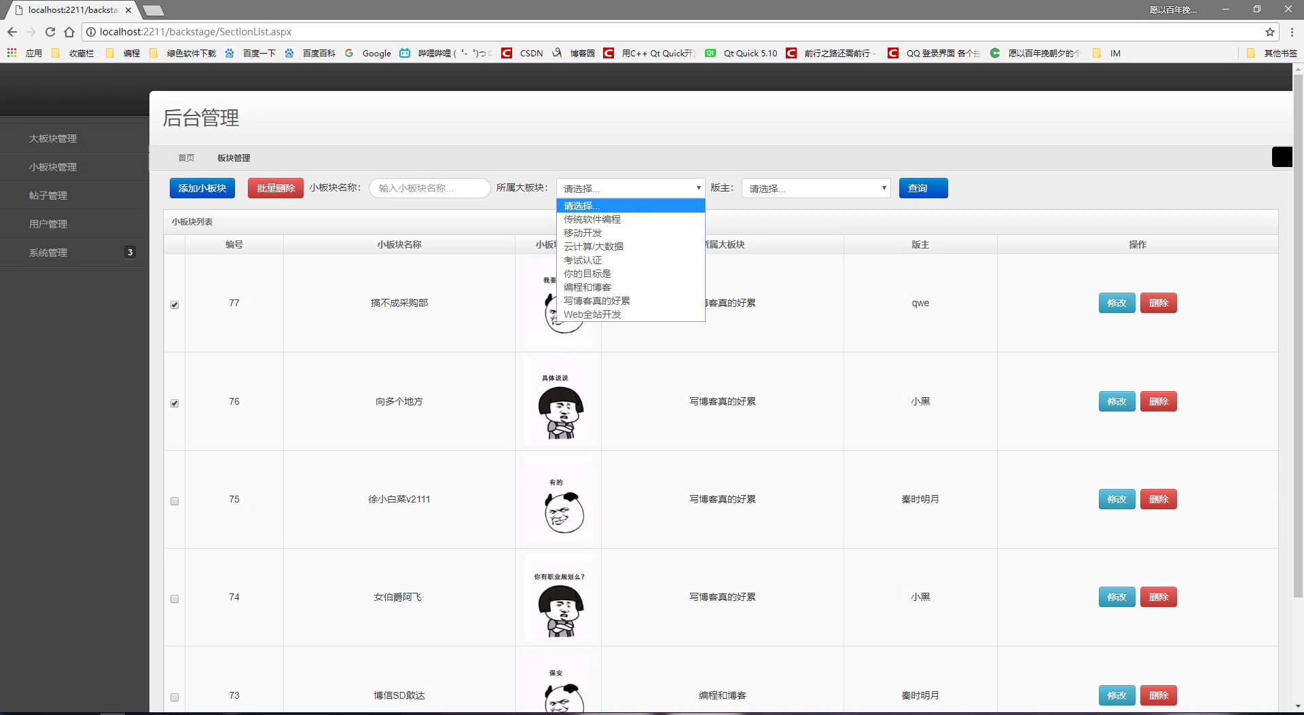
Task: Open the 百度百科 bookmark
Action: [x=310, y=53]
